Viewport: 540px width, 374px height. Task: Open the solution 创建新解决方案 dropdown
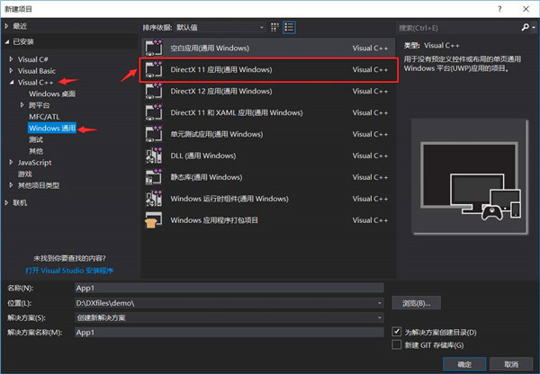tap(380, 317)
